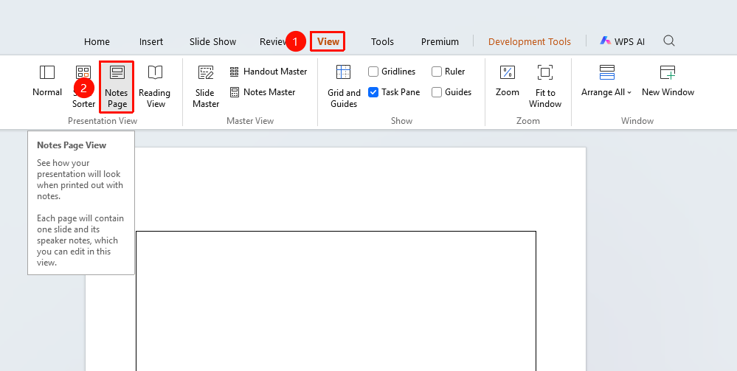Open Slide Sorter view

pyautogui.click(x=83, y=86)
